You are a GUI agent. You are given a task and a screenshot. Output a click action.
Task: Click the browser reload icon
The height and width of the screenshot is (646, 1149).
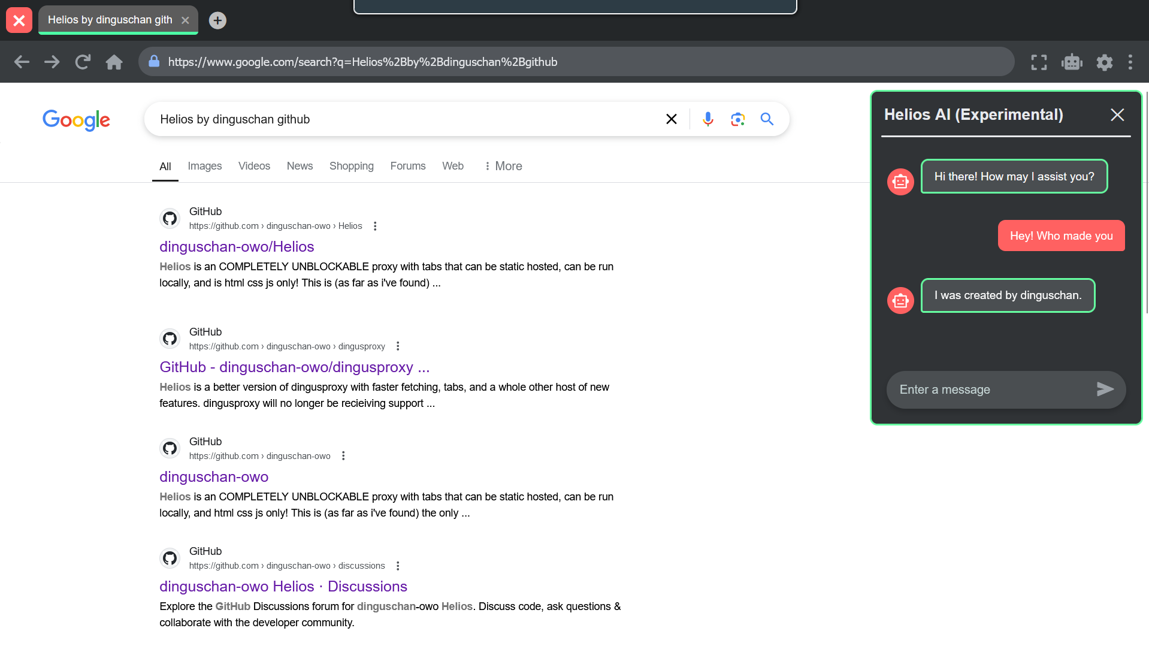[83, 62]
